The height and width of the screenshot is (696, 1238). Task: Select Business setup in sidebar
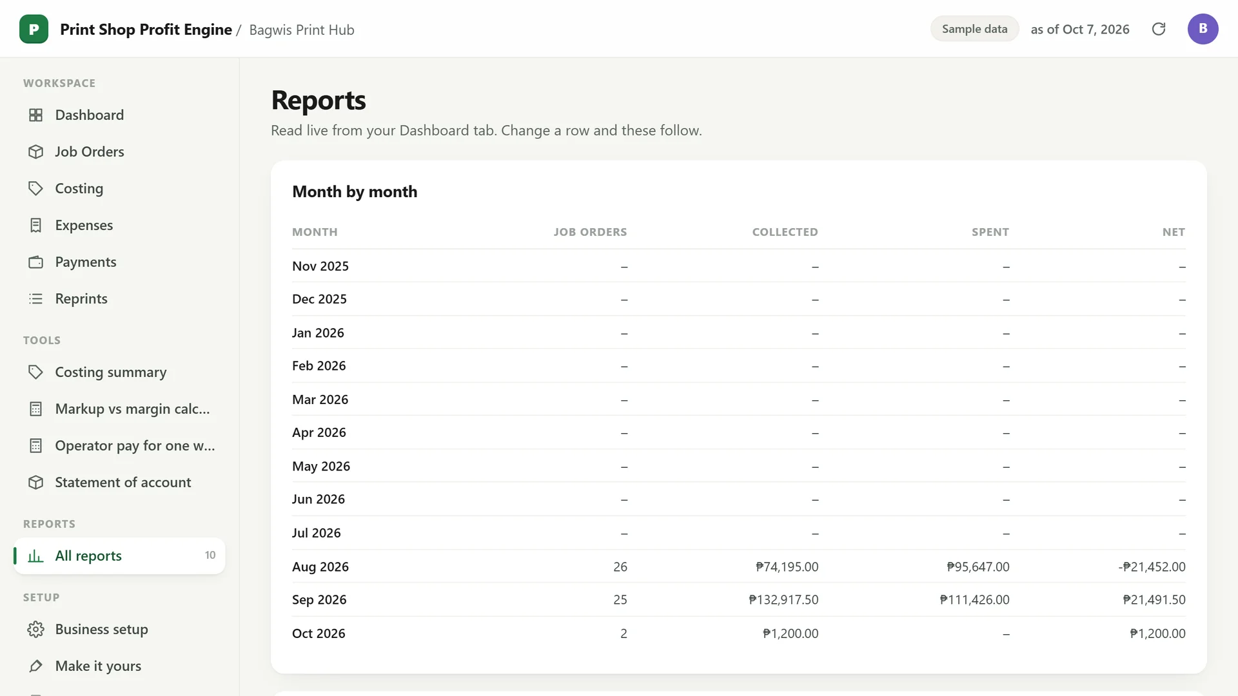point(119,629)
